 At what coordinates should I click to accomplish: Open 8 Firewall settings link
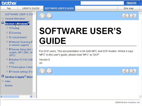[21, 72]
